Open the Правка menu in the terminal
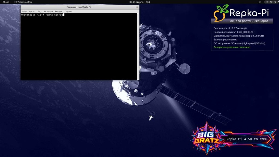 pos(32,11)
